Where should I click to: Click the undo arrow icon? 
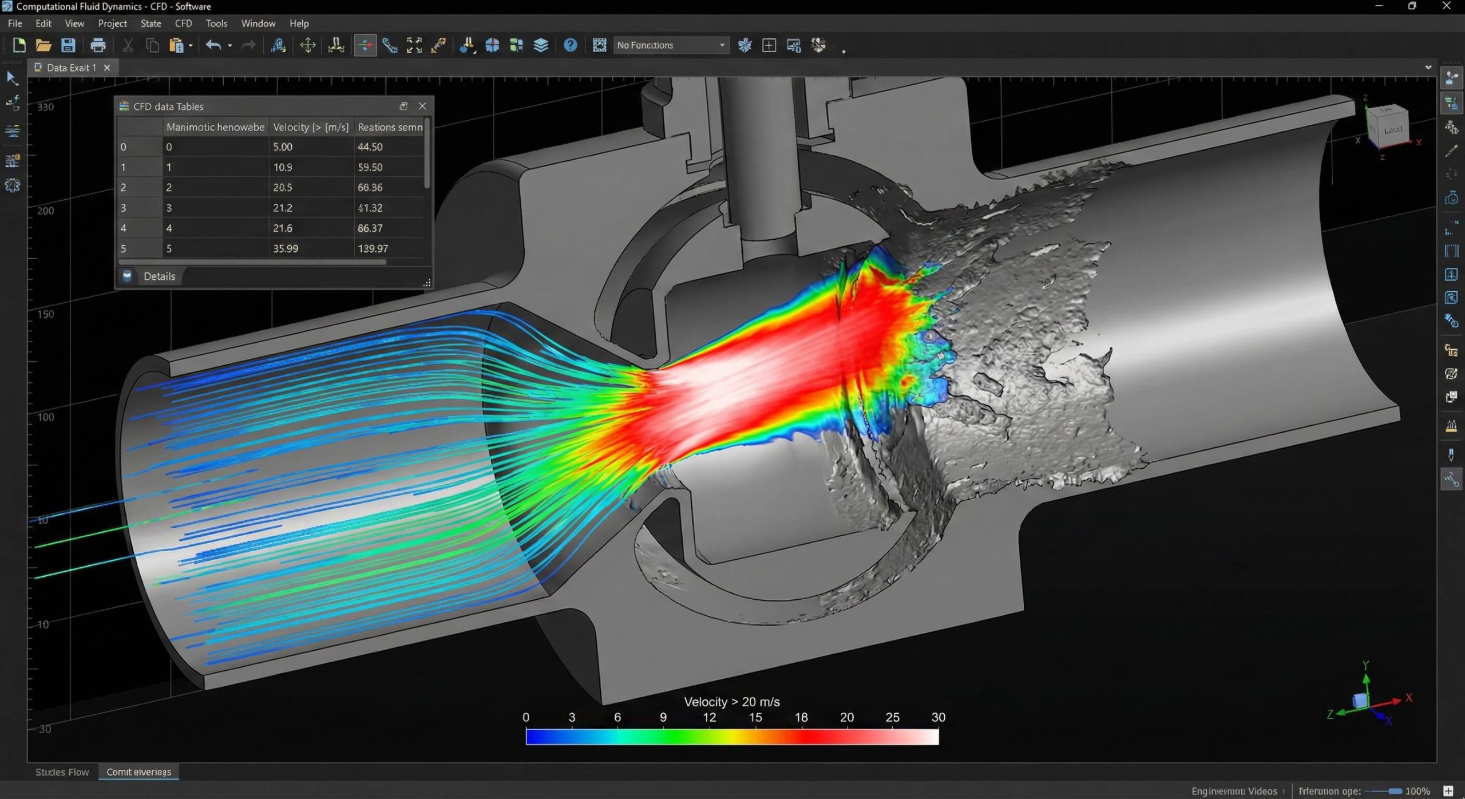213,45
